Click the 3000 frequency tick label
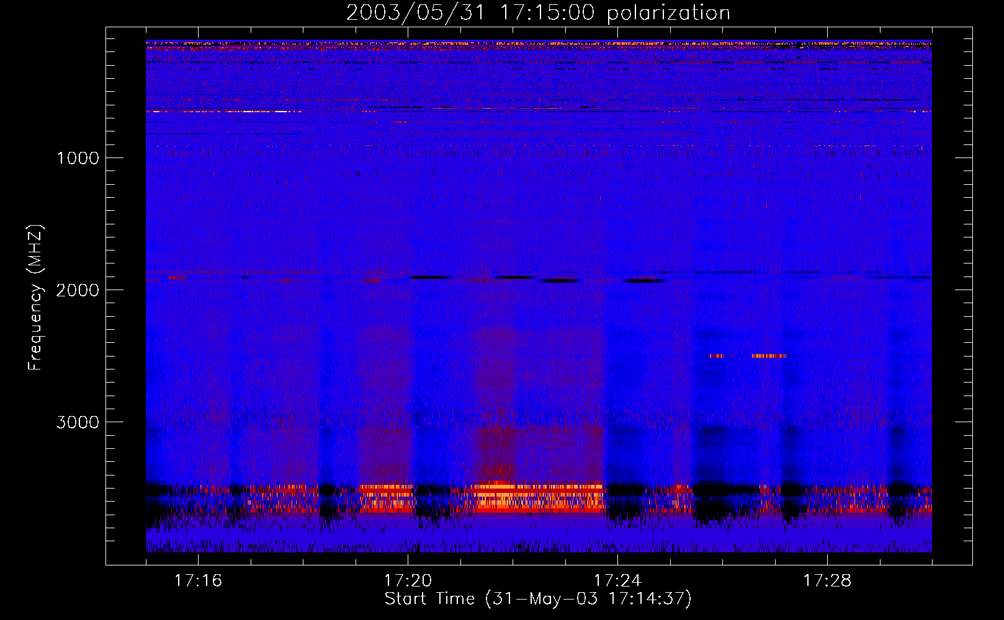The width and height of the screenshot is (1004, 620). tap(78, 422)
